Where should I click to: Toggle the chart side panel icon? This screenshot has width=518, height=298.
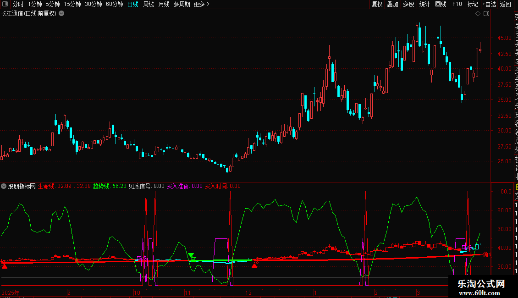pos(486,14)
